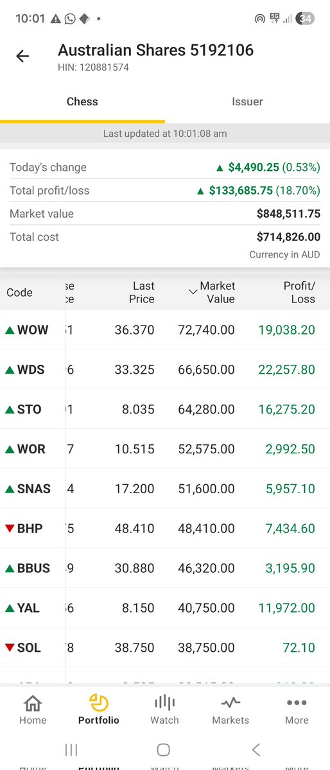330x770 pixels.
Task: Select Market value $848,511.75
Action: click(288, 214)
